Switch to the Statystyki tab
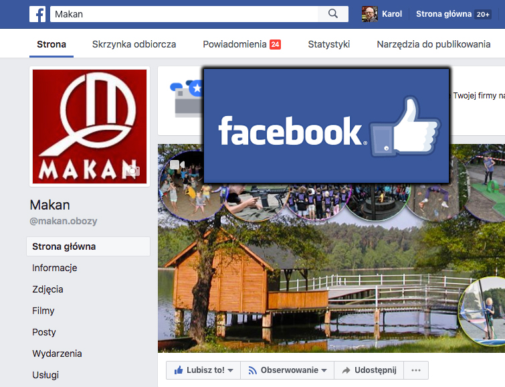 click(329, 44)
